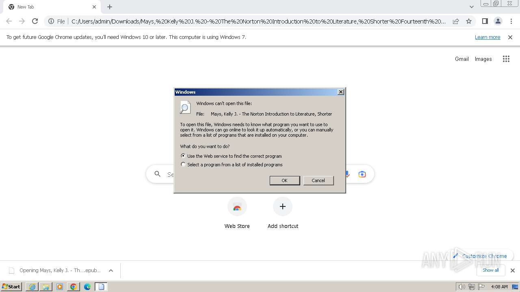This screenshot has height=292, width=520.
Task: Open the Google apps grid
Action: click(x=506, y=59)
